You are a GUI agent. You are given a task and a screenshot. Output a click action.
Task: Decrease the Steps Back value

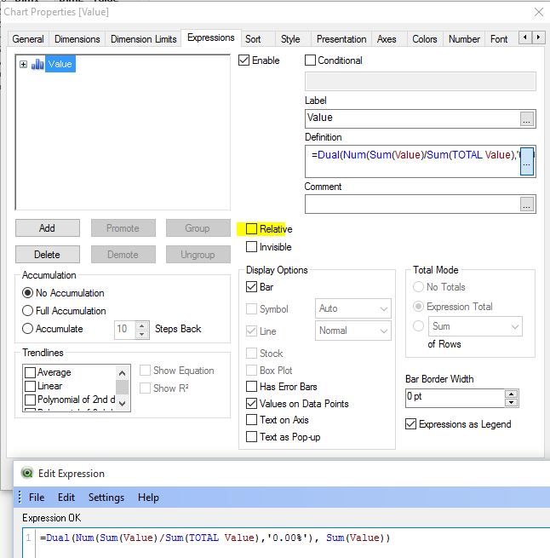pos(142,335)
